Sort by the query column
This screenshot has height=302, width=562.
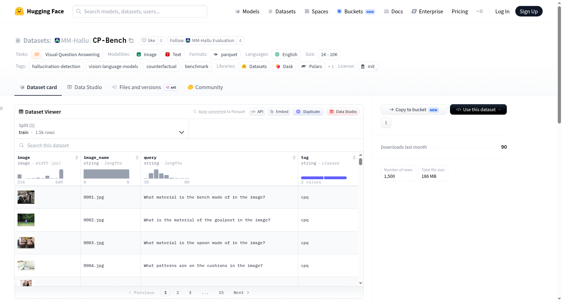coord(294,157)
